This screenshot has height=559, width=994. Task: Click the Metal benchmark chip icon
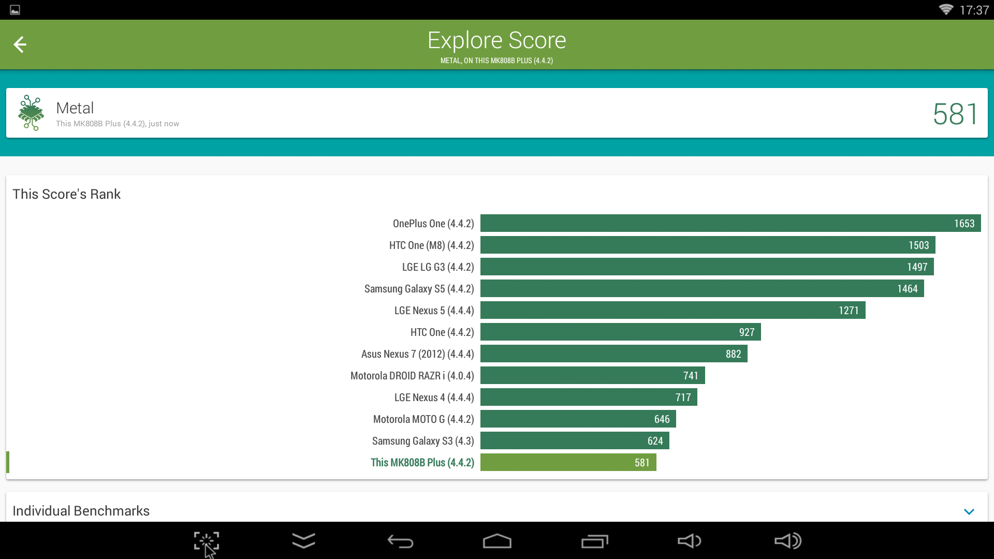point(31,113)
